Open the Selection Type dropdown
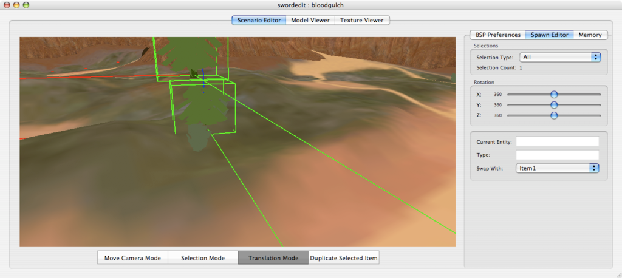Image resolution: width=622 pixels, height=278 pixels. point(560,57)
